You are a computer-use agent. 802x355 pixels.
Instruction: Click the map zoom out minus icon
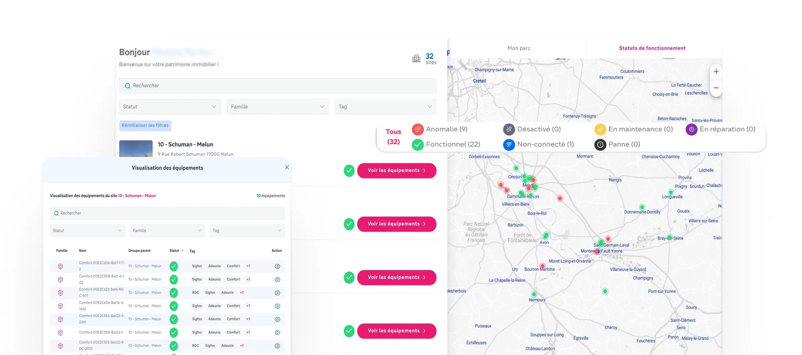pyautogui.click(x=716, y=88)
